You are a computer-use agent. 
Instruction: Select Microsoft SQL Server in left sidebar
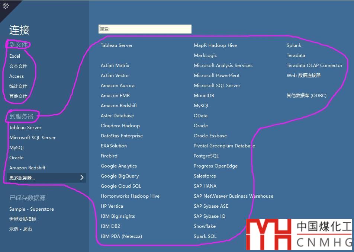(32, 137)
